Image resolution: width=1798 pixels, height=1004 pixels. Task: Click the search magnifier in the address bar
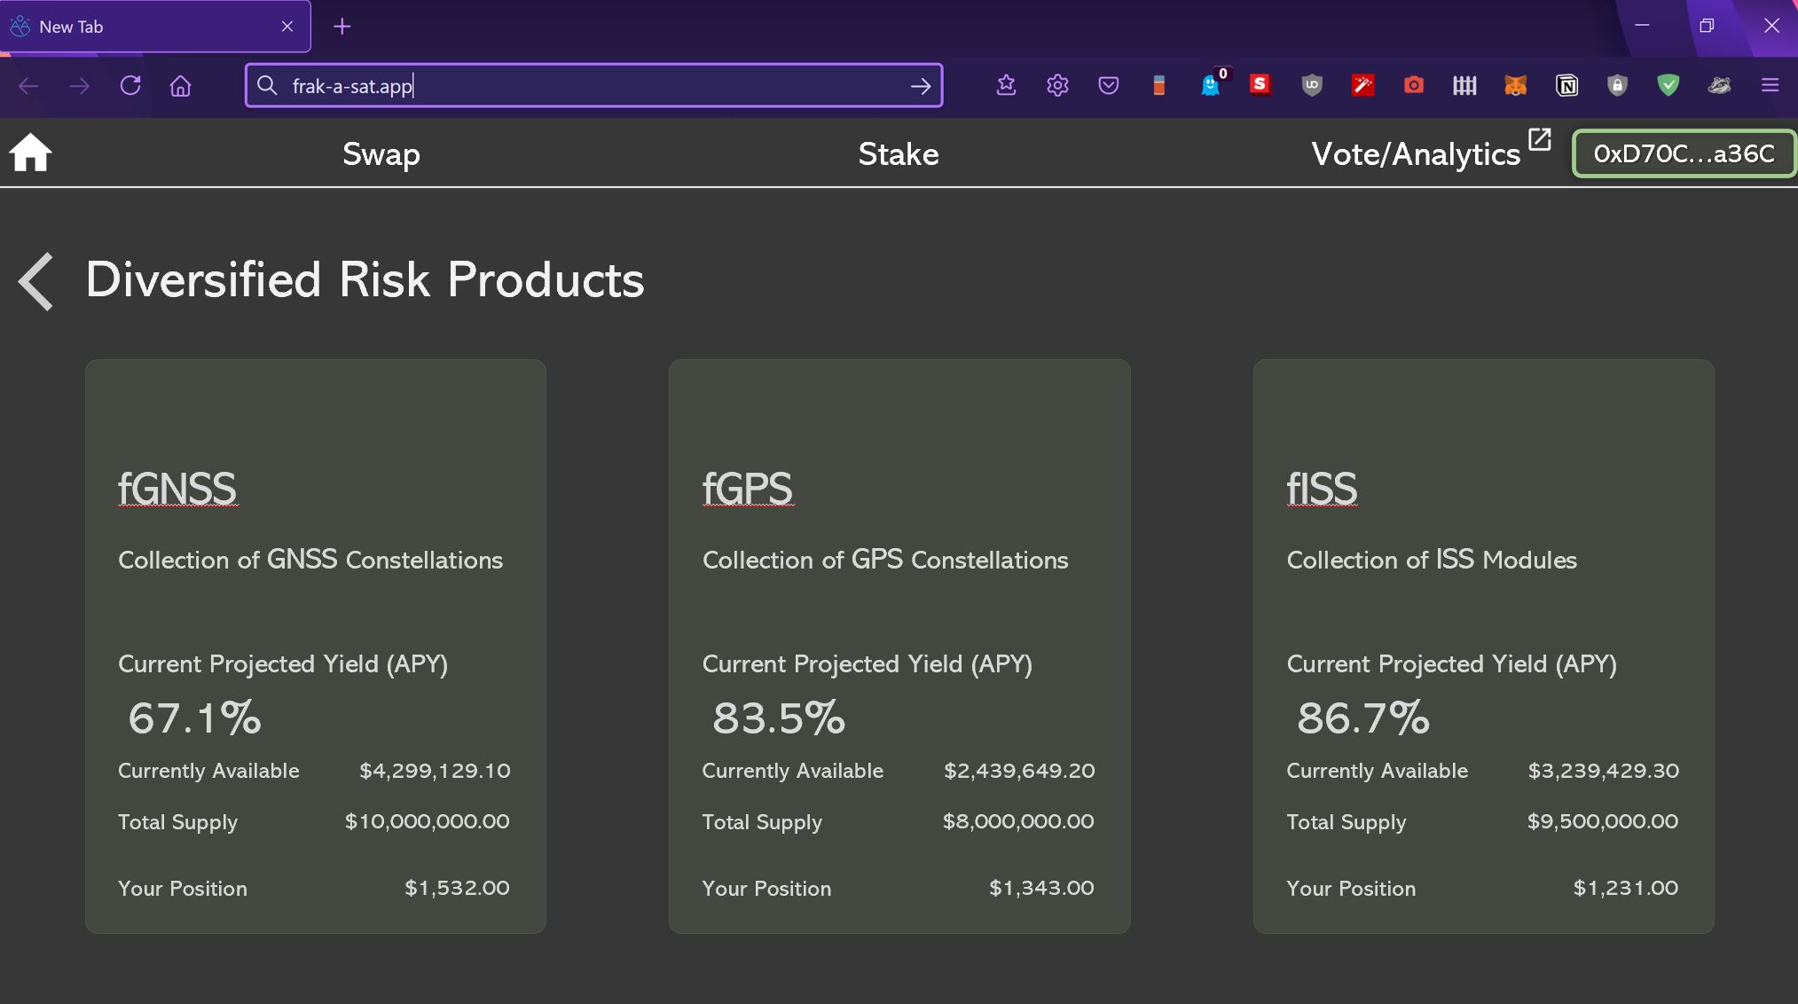267,85
